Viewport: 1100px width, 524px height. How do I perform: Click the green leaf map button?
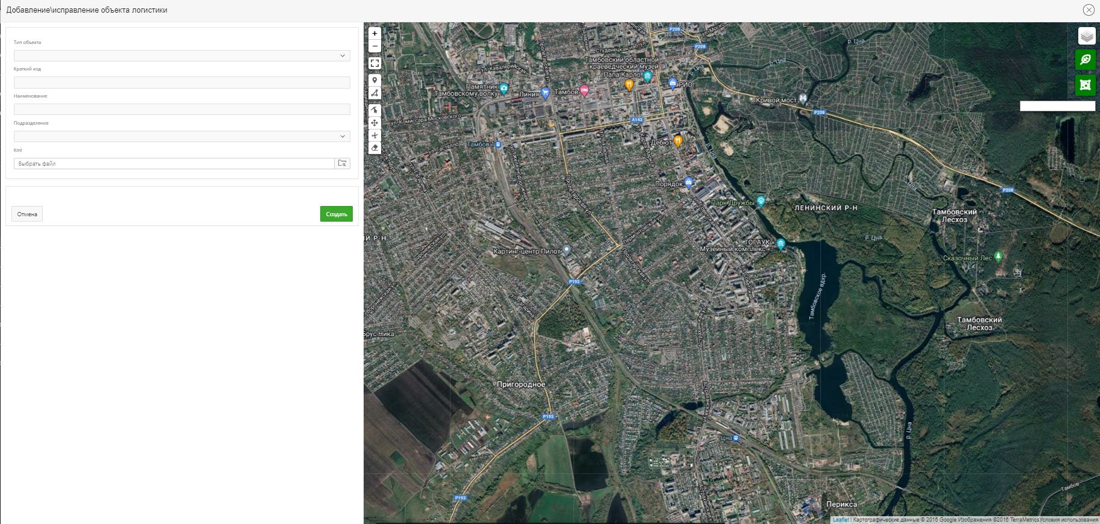click(1086, 60)
